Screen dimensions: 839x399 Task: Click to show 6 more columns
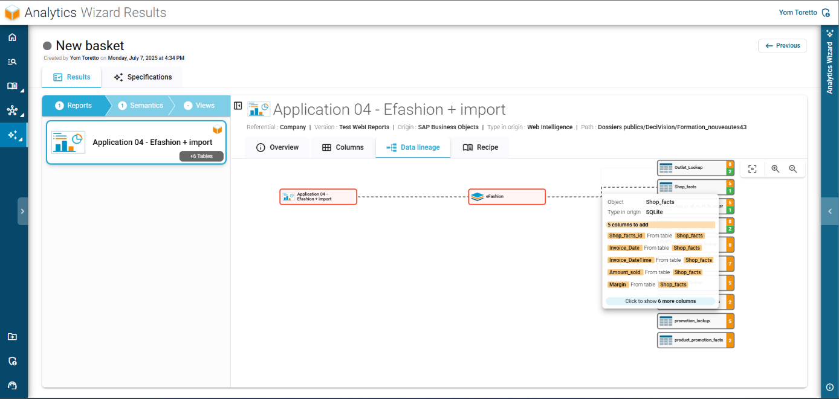coord(660,301)
